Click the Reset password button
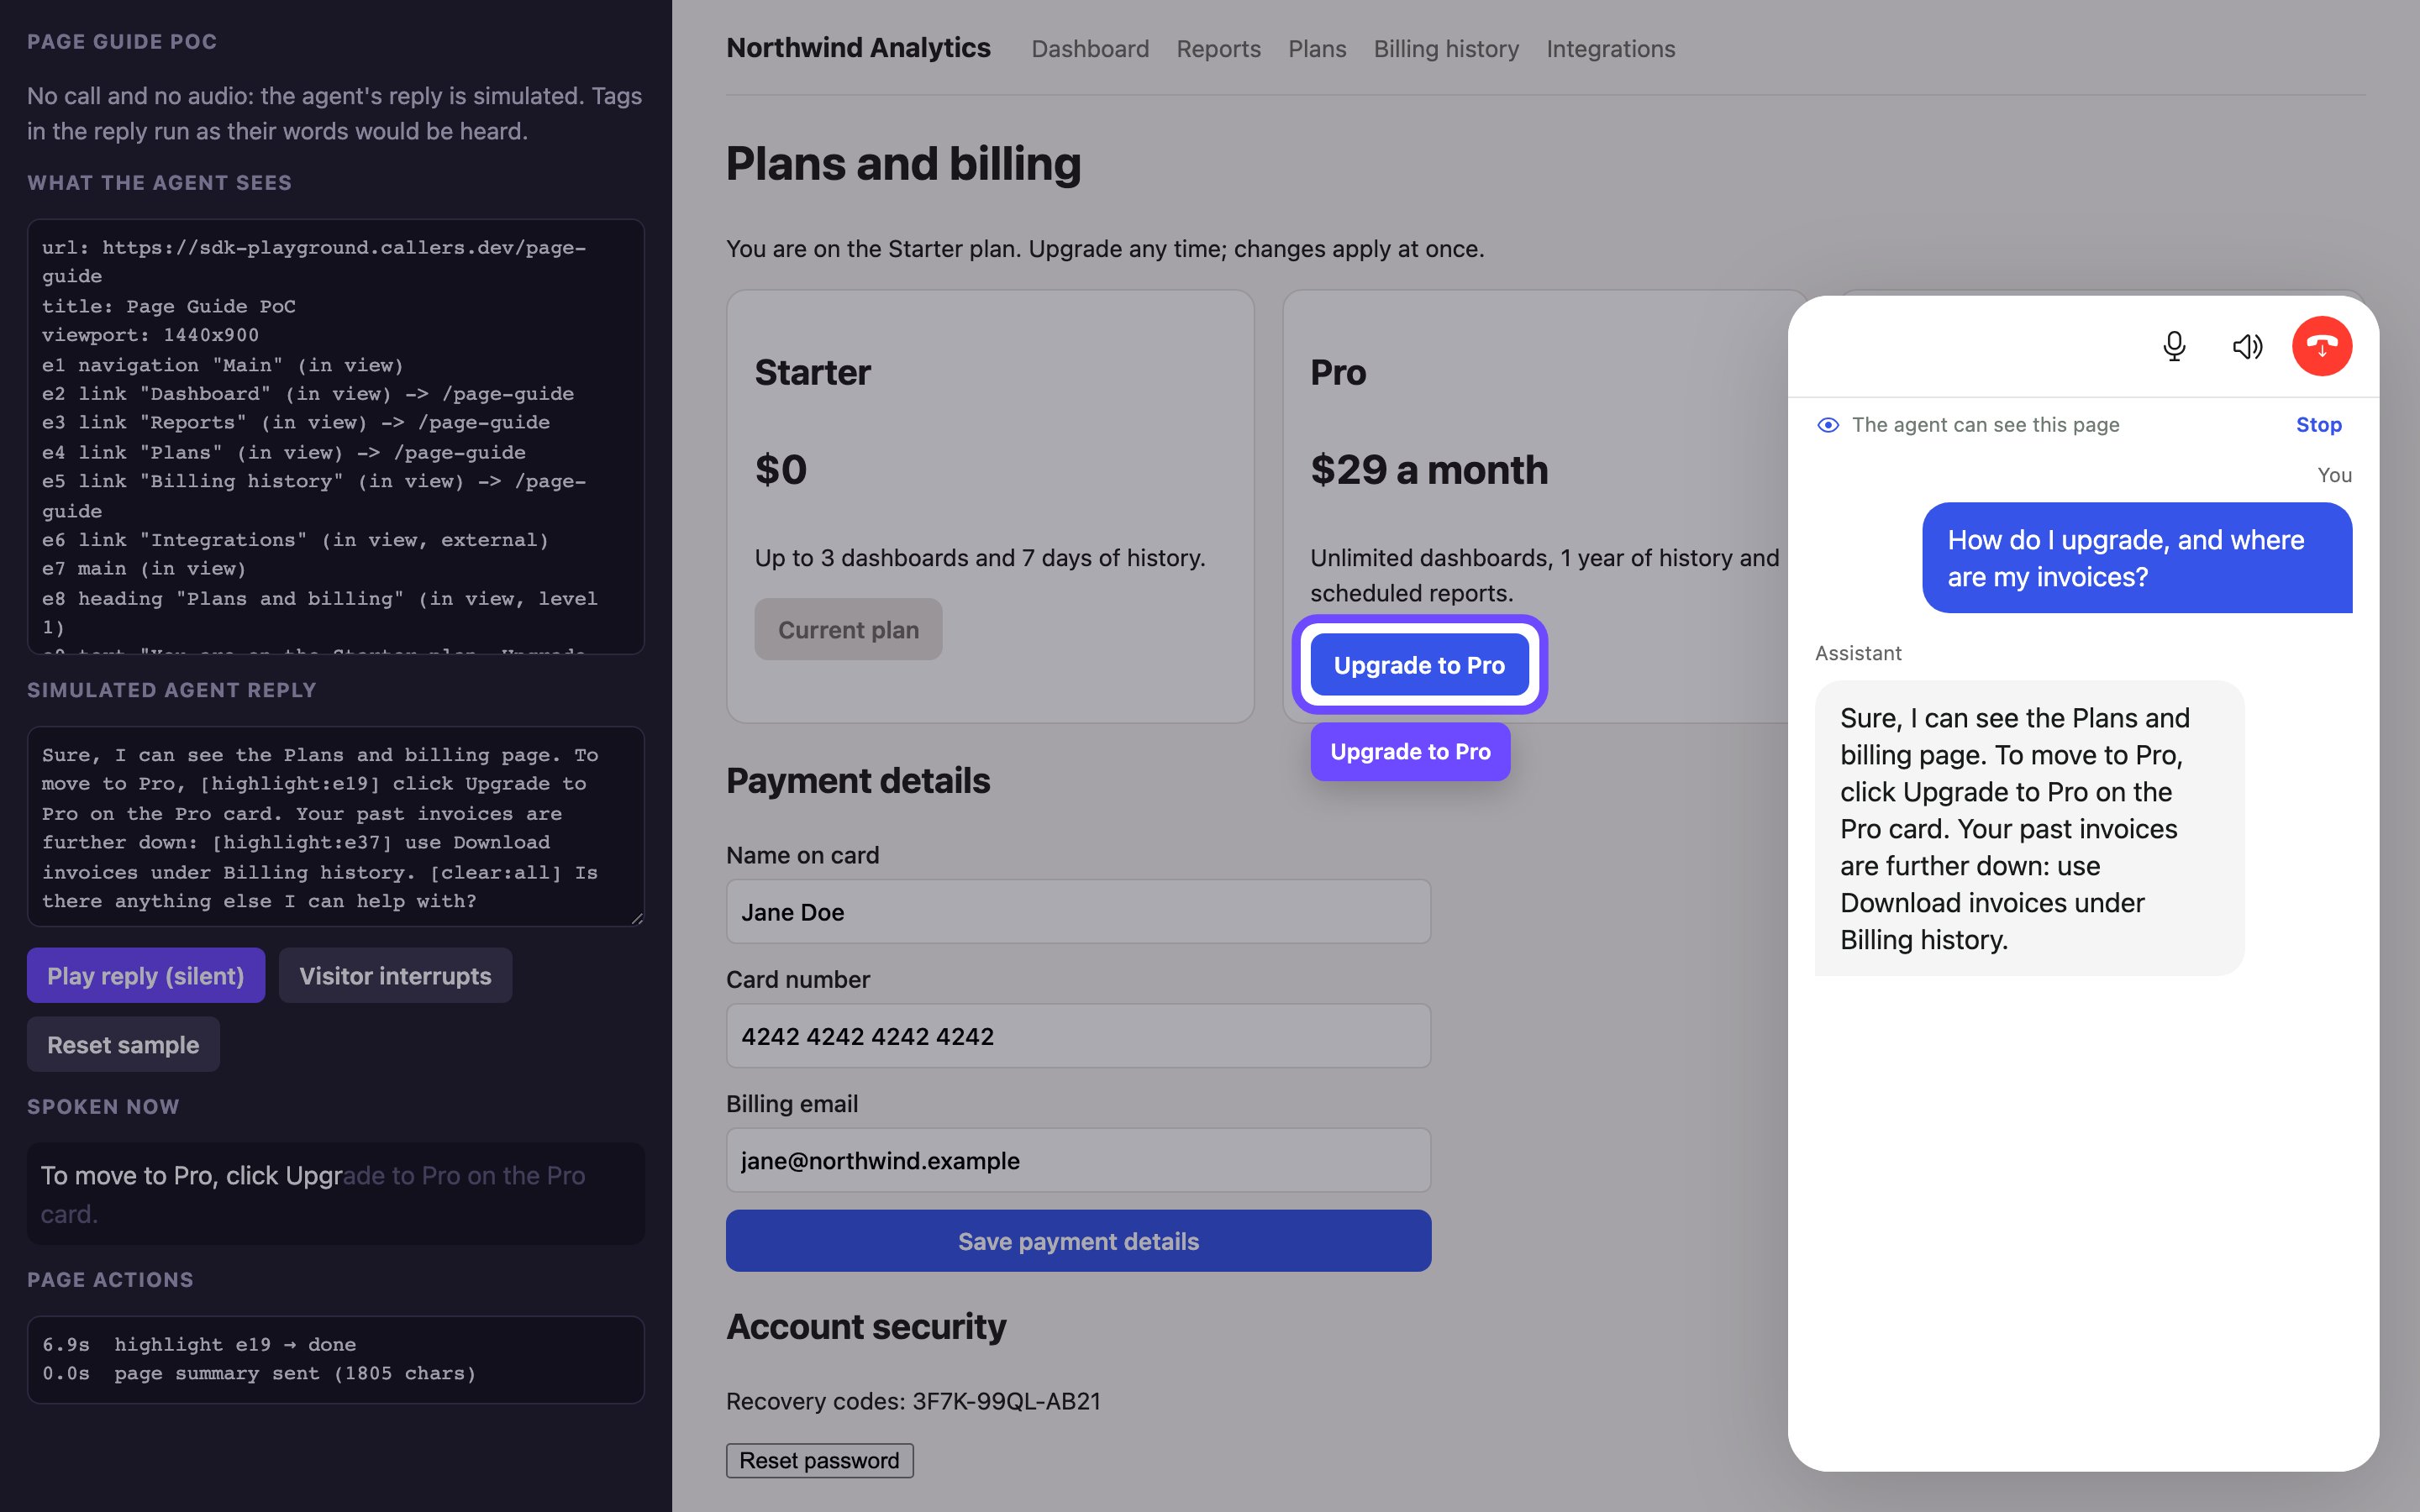The width and height of the screenshot is (2420, 1512). coord(819,1460)
